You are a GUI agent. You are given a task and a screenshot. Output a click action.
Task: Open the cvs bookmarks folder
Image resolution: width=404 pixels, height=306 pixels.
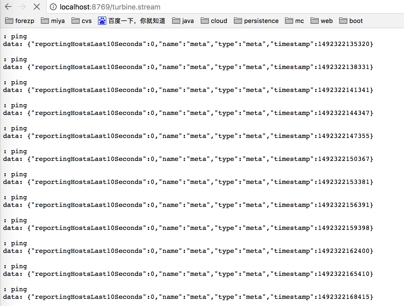click(82, 21)
